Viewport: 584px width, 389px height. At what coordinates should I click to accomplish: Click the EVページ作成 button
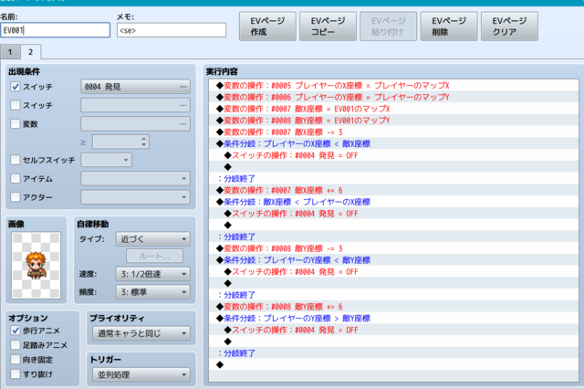click(x=267, y=26)
